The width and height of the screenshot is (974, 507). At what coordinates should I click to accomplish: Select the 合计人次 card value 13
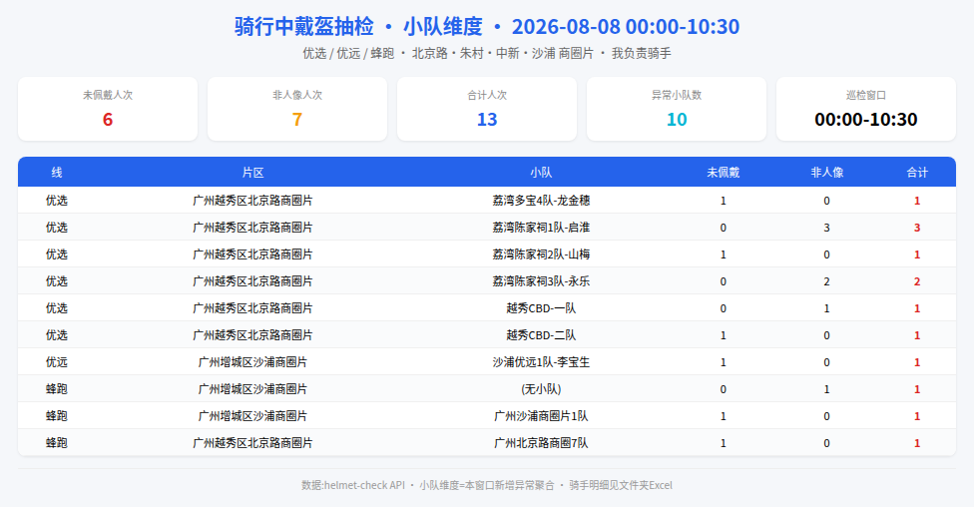tap(487, 120)
